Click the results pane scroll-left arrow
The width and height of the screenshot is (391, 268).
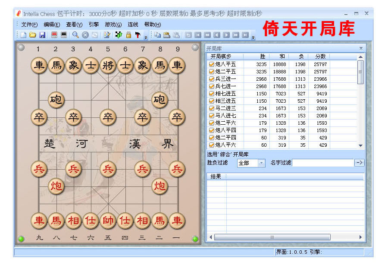coord(211,237)
